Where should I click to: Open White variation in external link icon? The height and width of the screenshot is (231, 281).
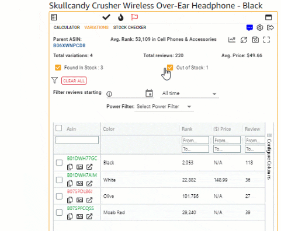pos(89,183)
